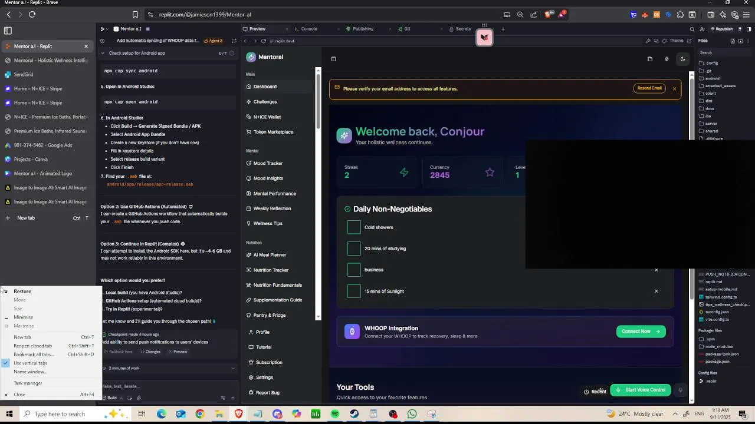
Task: Click the microphone icon in Mentoral header
Action: [x=667, y=59]
